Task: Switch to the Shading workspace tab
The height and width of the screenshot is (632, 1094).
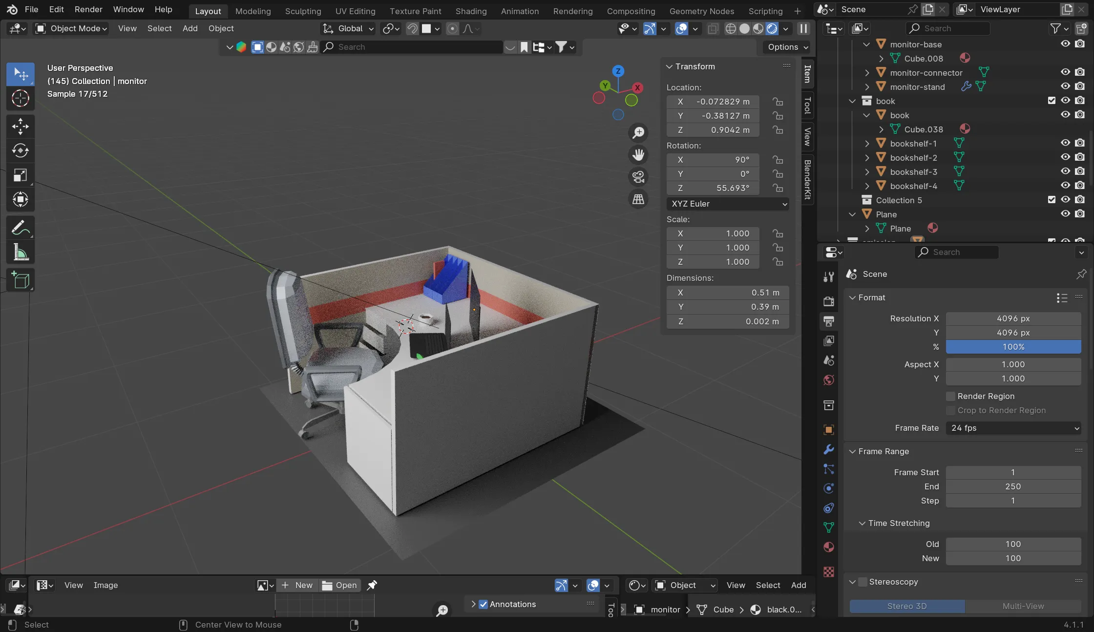Action: tap(471, 11)
